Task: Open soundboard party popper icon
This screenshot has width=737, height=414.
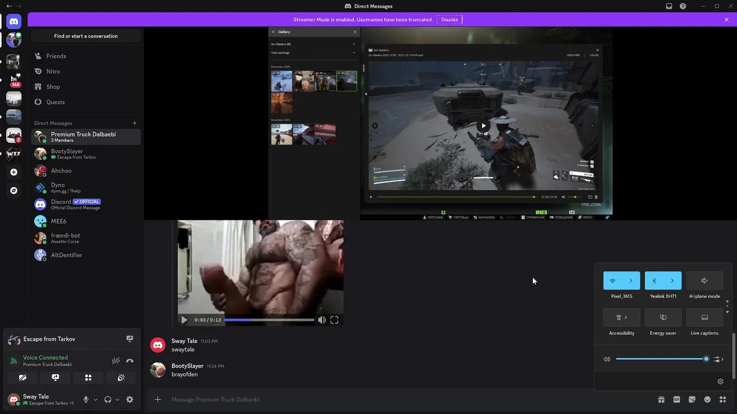Action: coord(121,378)
